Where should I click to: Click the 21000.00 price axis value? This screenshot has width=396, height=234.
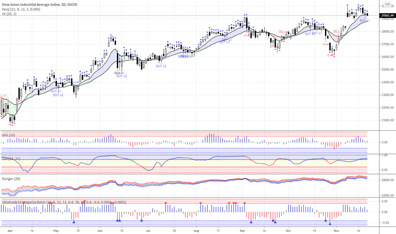[x=388, y=120]
